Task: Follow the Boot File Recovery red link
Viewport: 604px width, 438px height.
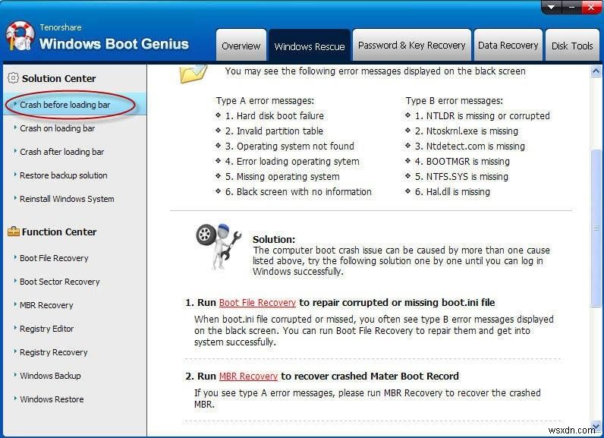Action: pyautogui.click(x=257, y=303)
